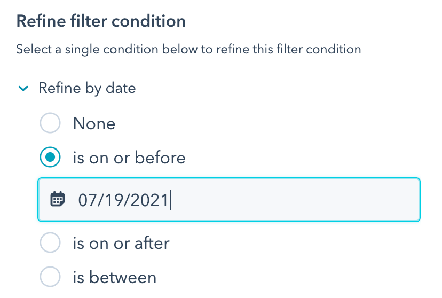
Task: Click the 'is on or after' label text
Action: click(x=121, y=244)
